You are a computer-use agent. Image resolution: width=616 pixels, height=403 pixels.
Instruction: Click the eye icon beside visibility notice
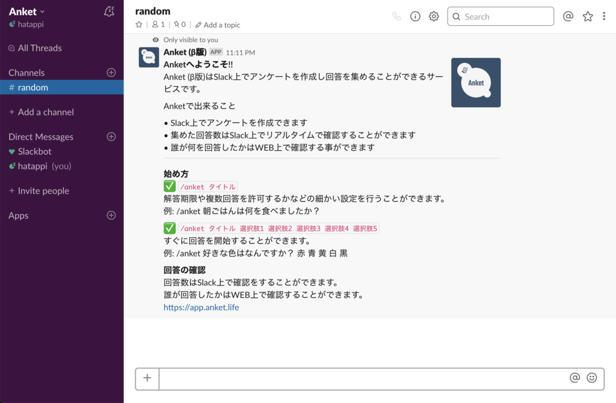(x=156, y=40)
